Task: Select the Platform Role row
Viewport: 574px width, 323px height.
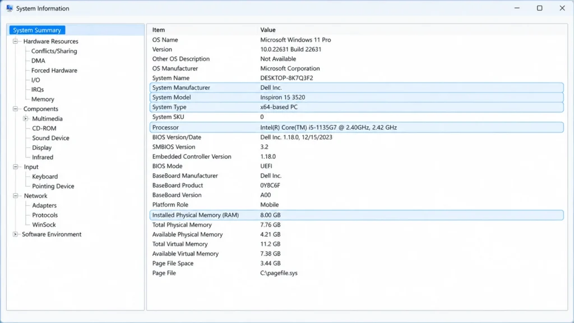Action: [x=357, y=205]
